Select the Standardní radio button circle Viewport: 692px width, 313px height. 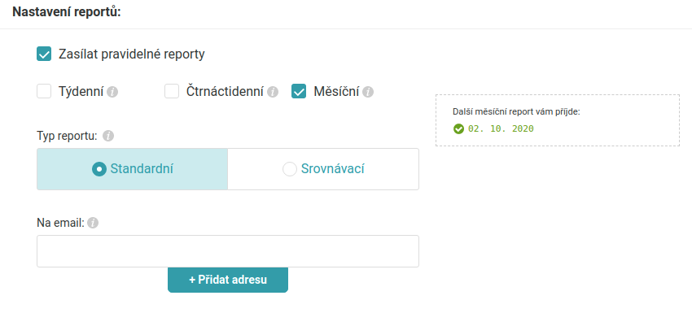(99, 169)
